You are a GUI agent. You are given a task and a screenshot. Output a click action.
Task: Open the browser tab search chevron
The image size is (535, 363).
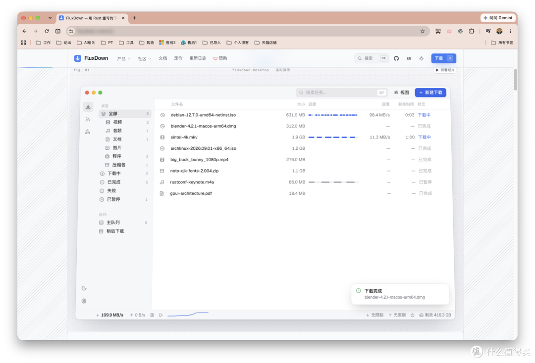(x=50, y=18)
